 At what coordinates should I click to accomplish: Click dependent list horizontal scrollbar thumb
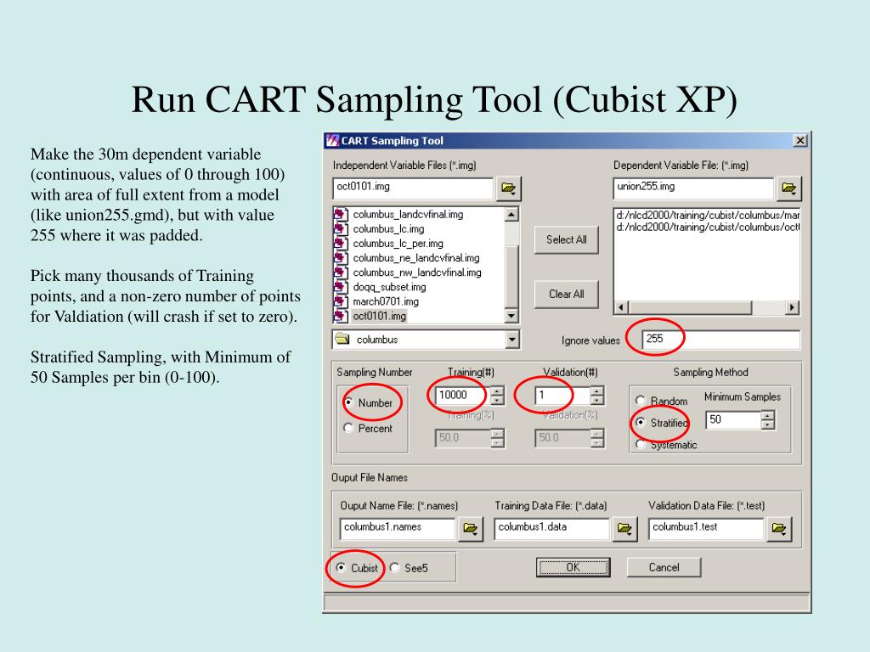coord(690,307)
